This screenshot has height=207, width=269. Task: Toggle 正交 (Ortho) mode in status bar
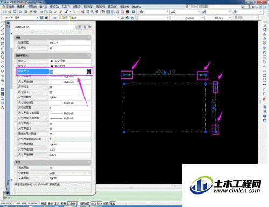[x=57, y=203]
